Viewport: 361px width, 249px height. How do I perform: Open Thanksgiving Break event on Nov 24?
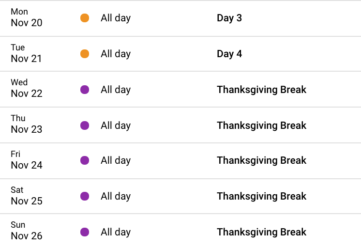pyautogui.click(x=261, y=160)
